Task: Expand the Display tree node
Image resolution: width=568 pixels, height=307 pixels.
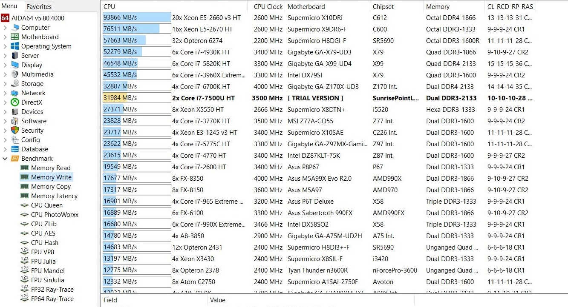Action: tap(5, 65)
